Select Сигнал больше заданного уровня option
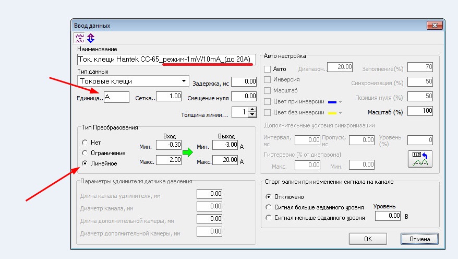This screenshot has width=458, height=259. 268,207
